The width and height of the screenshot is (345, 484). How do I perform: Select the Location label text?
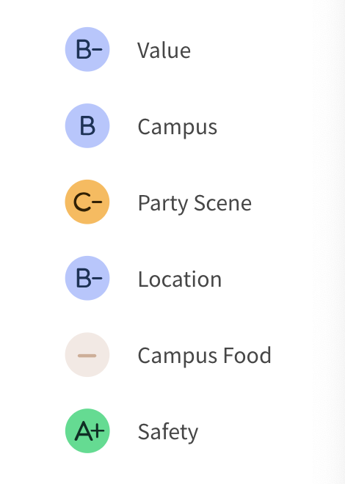point(180,279)
